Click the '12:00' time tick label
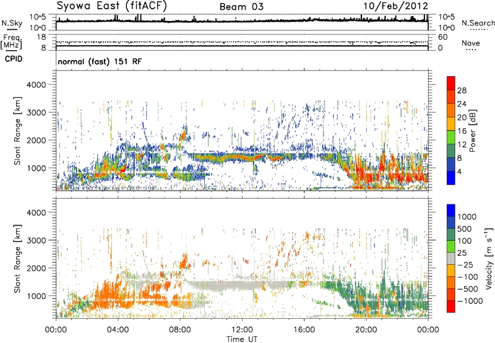This screenshot has width=495, height=343. point(242,330)
